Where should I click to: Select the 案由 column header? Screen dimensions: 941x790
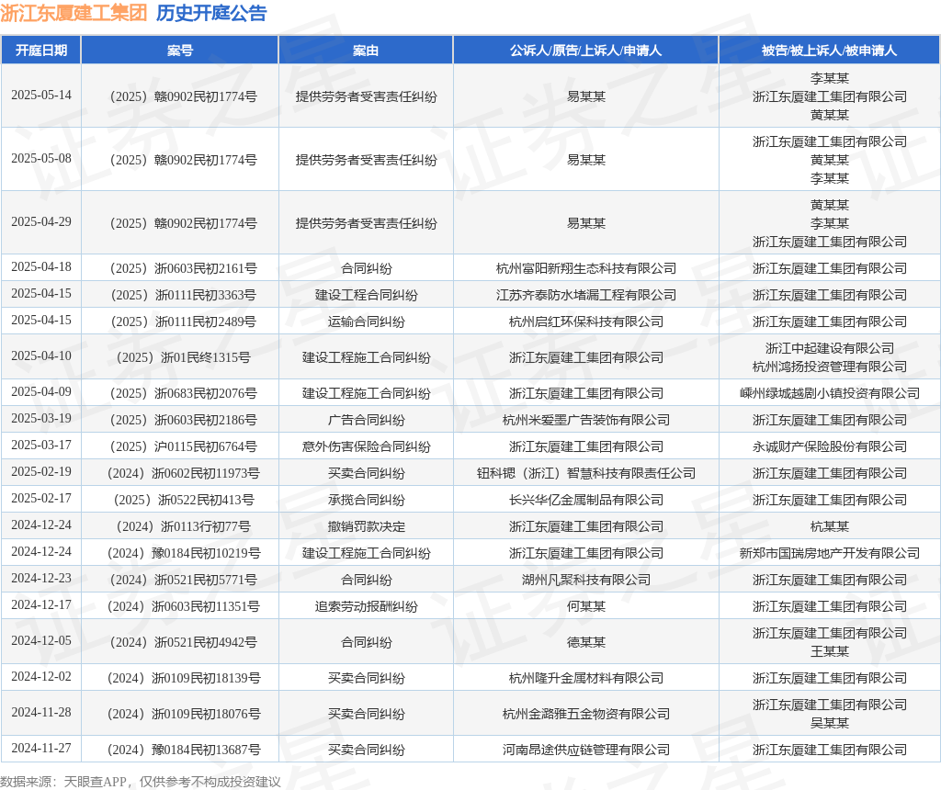pyautogui.click(x=366, y=51)
